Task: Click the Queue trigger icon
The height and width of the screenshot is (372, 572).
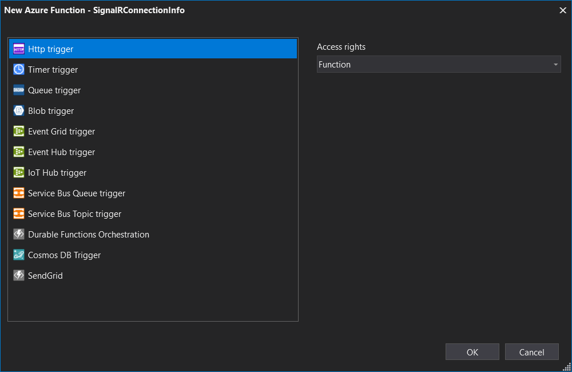Action: [x=19, y=90]
